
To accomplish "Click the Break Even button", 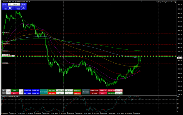I will pos(94,91).
